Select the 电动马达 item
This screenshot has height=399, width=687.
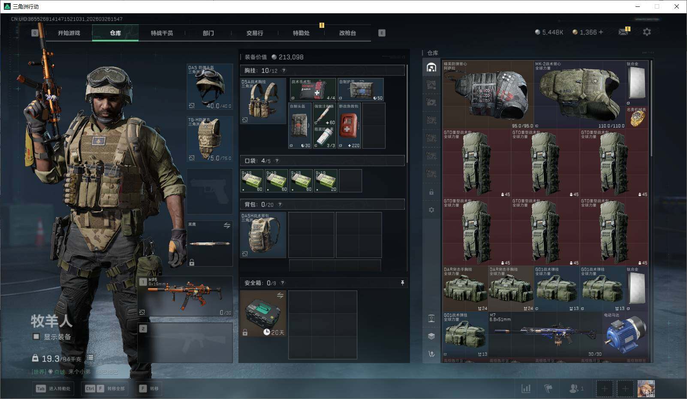625,334
